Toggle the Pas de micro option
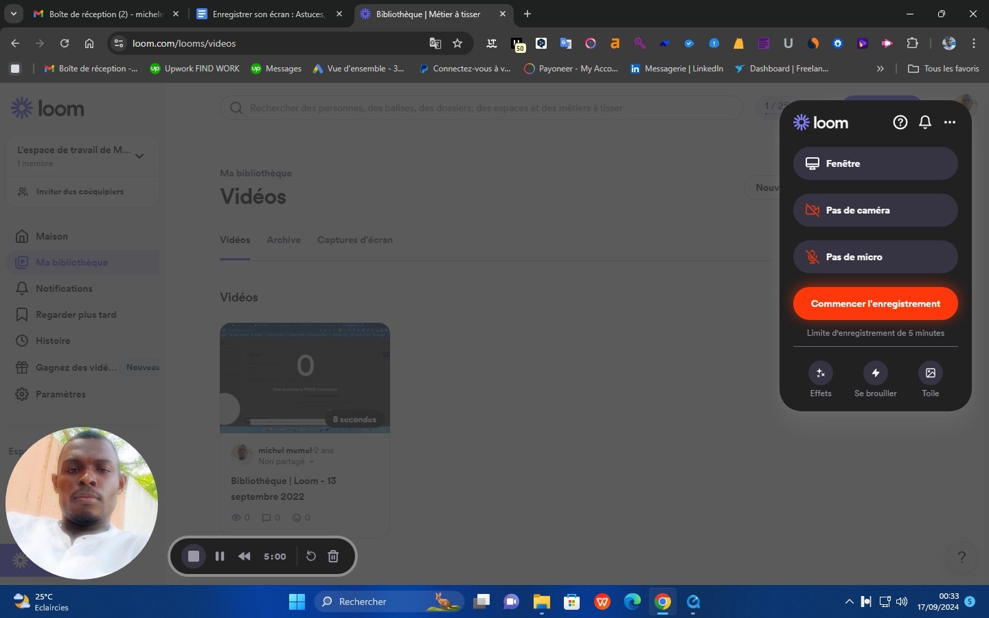This screenshot has width=989, height=618. tap(875, 257)
